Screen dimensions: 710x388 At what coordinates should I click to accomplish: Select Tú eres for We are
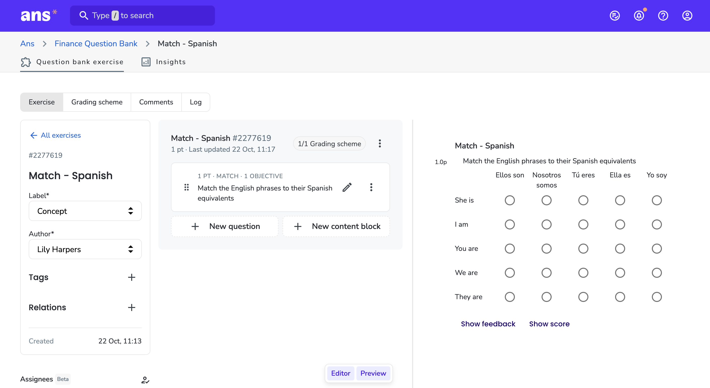583,273
